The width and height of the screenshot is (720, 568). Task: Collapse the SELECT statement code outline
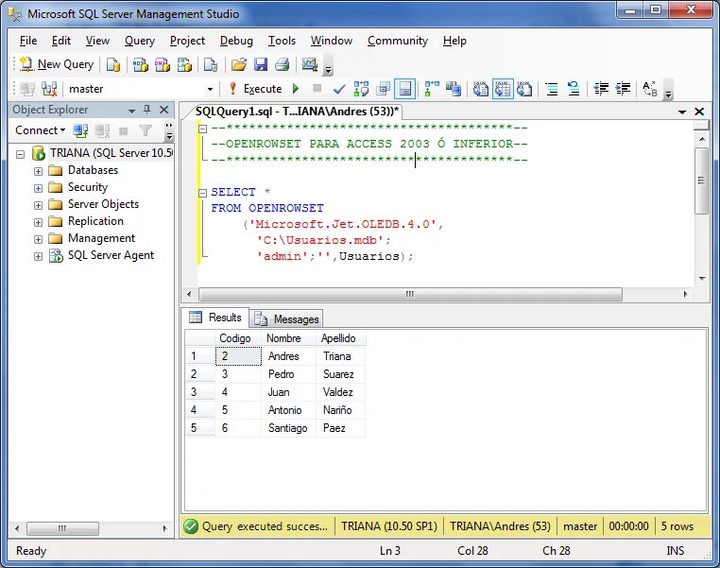coord(202,194)
